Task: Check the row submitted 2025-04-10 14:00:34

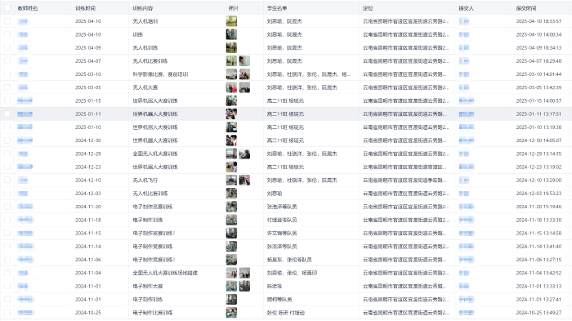Action: (7, 34)
